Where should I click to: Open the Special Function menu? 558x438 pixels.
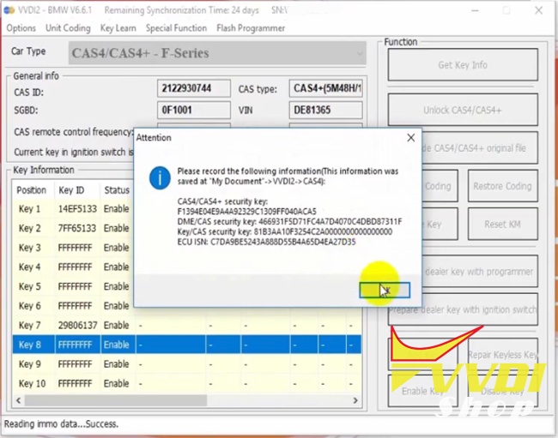click(176, 28)
